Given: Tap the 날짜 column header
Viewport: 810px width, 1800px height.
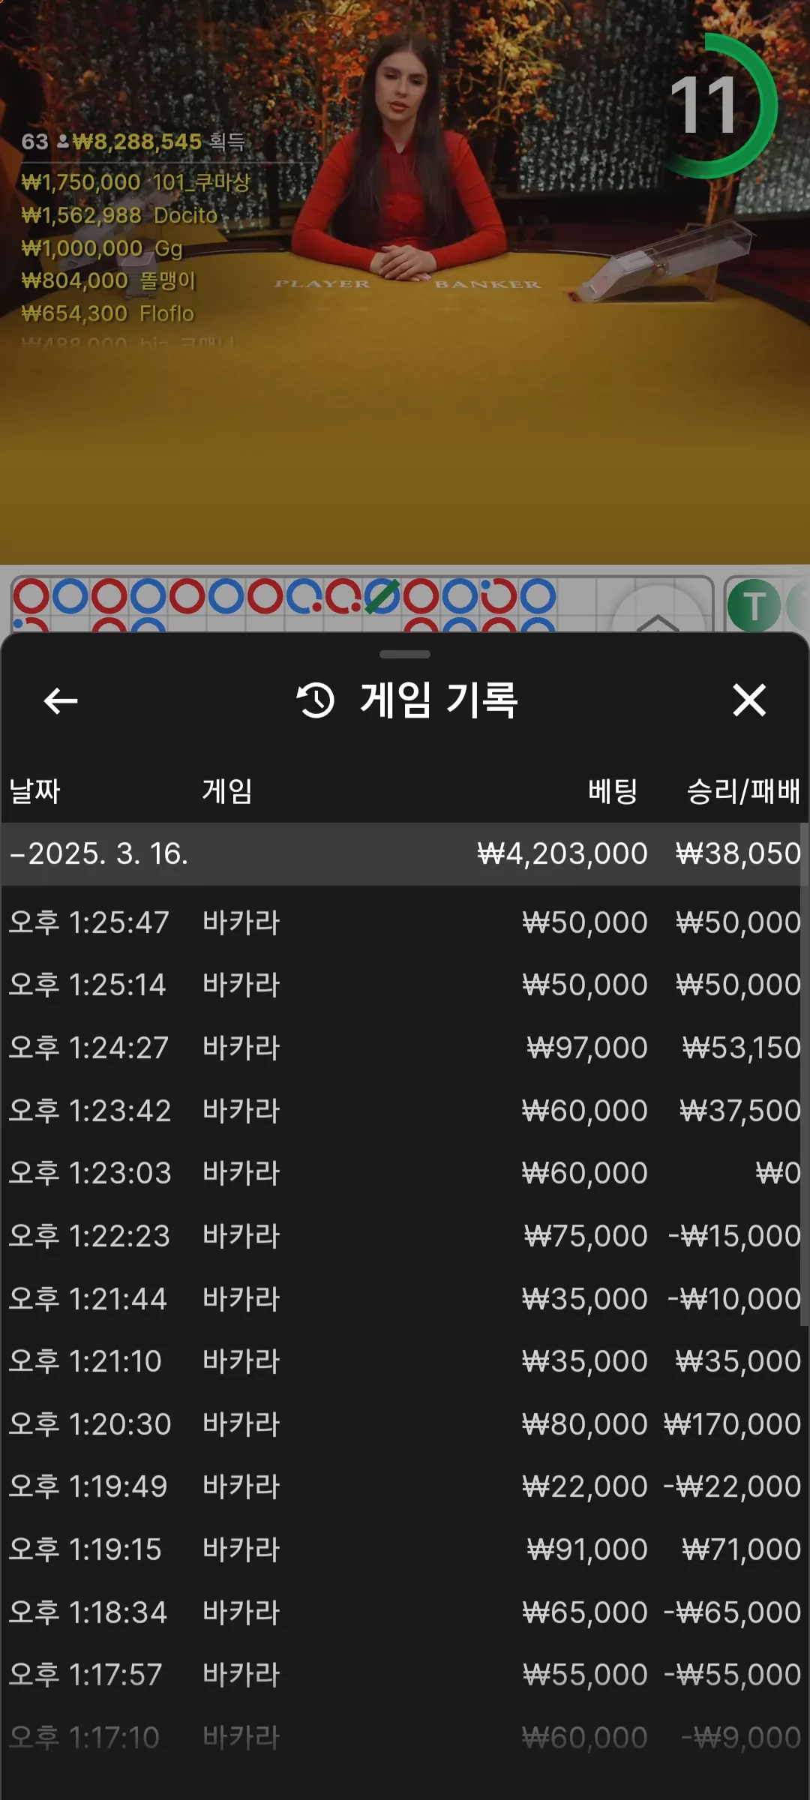Looking at the screenshot, I should 34,790.
